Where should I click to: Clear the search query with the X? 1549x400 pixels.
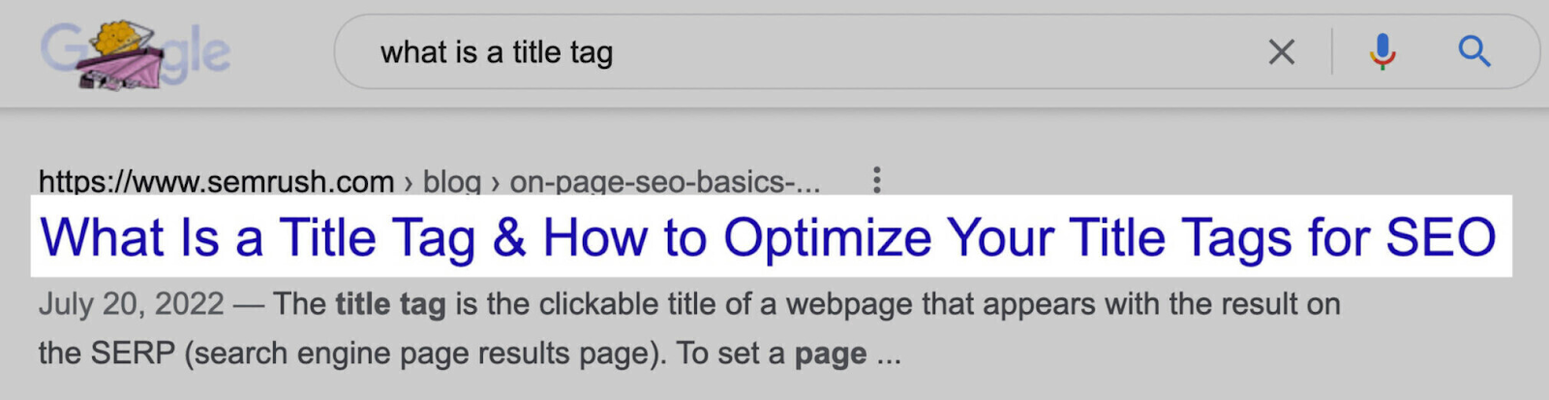pos(1281,52)
